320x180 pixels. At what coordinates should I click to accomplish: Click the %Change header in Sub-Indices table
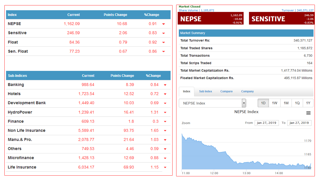click(153, 76)
